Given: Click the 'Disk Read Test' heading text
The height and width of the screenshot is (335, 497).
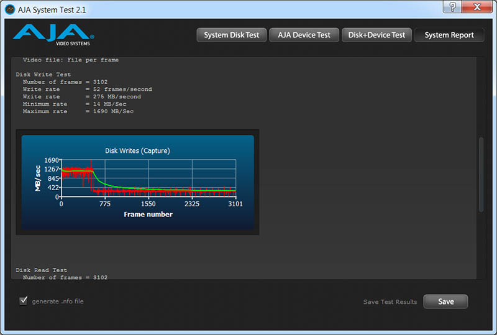Looking at the screenshot, I should [42, 270].
